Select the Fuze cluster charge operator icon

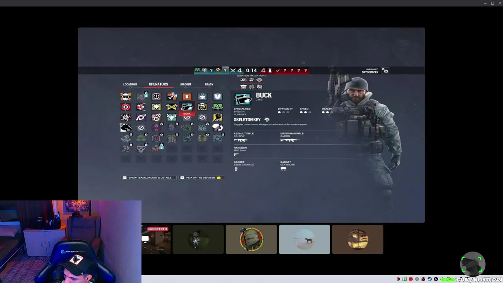coord(141,107)
